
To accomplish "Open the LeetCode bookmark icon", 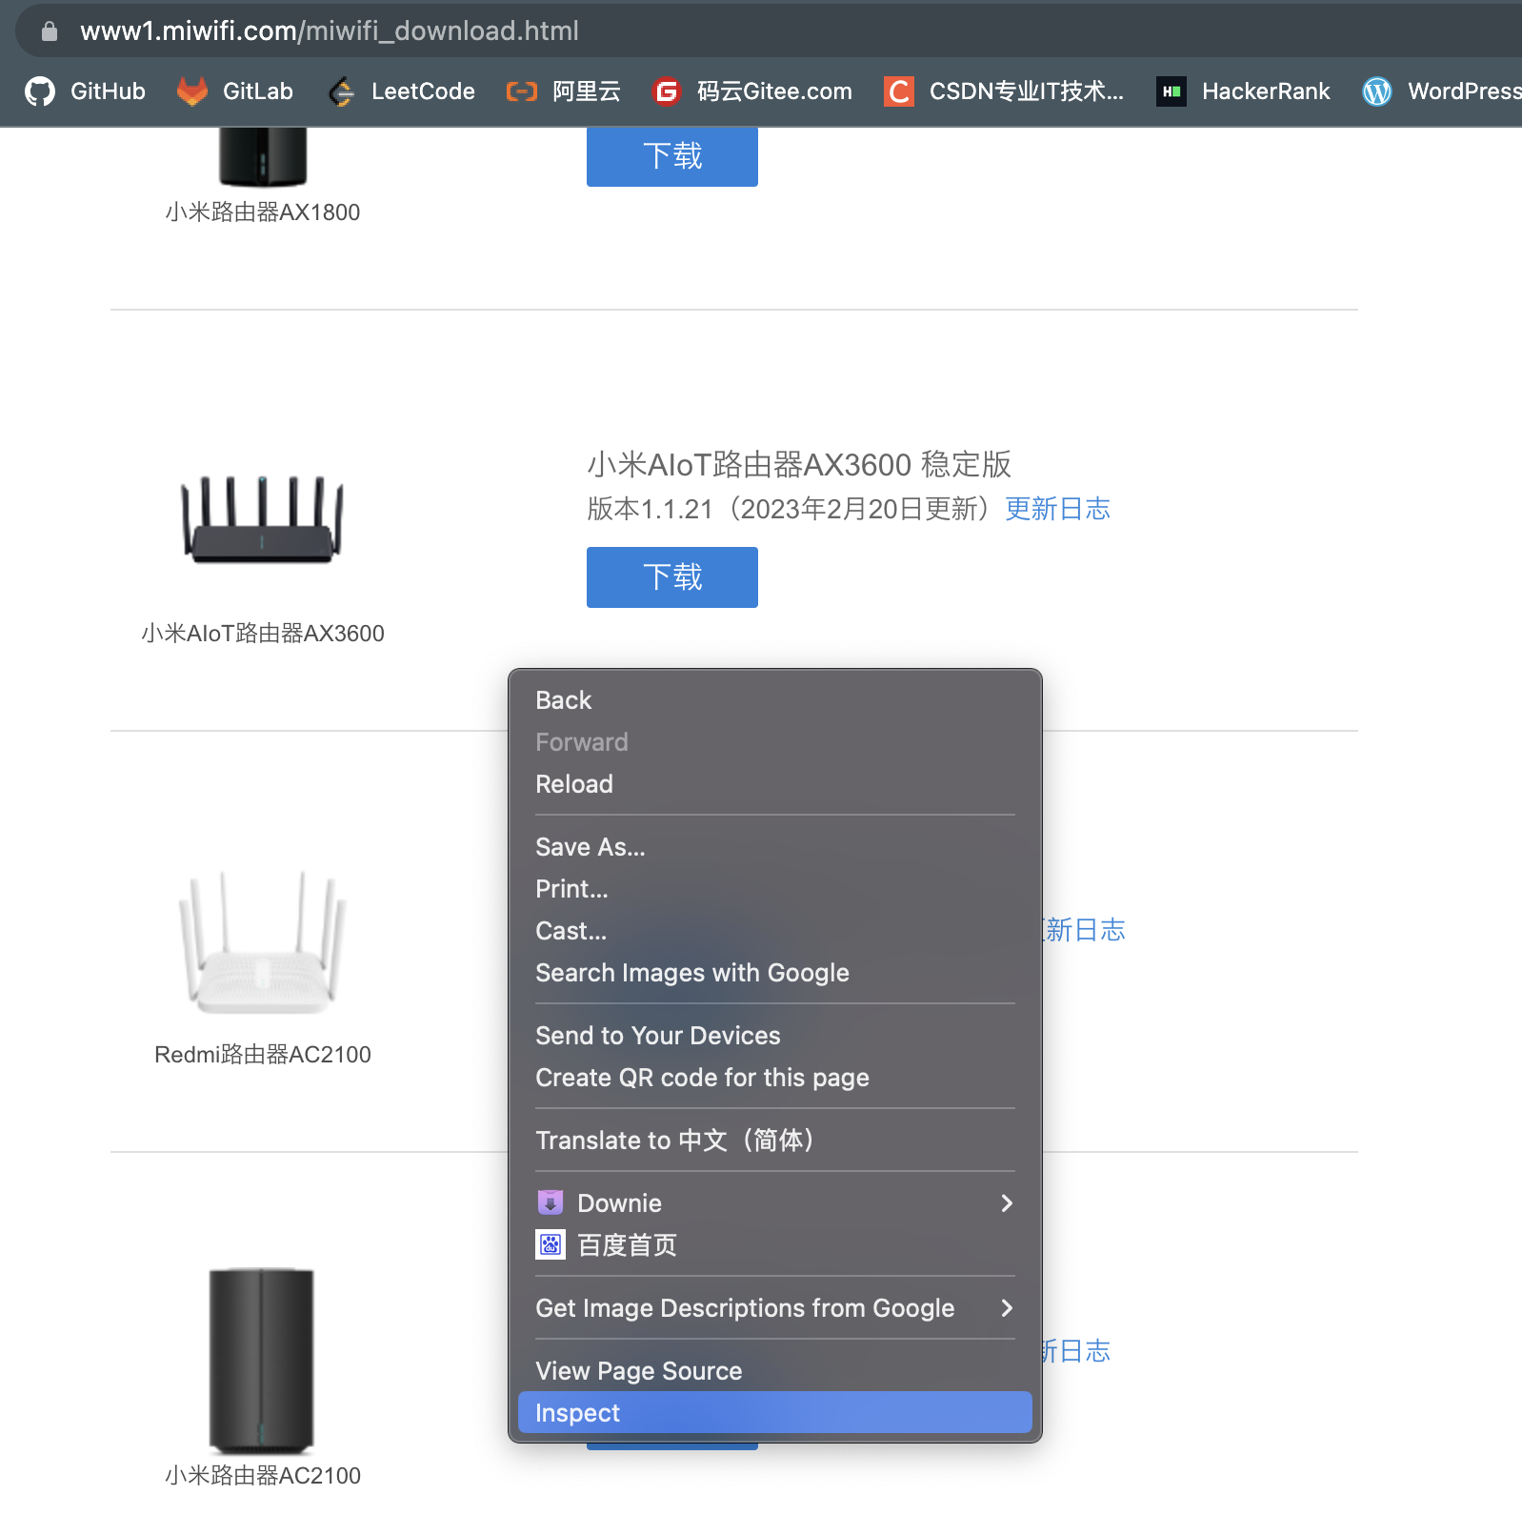I will 341,91.
